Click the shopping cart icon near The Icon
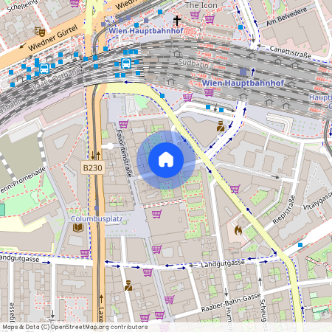332x332 pixels. (x=195, y=15)
